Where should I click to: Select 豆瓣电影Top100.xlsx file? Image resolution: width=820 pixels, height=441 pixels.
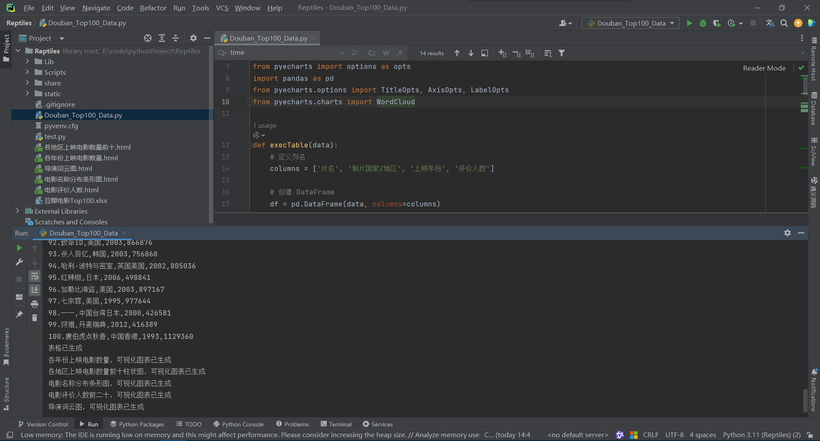(x=76, y=200)
